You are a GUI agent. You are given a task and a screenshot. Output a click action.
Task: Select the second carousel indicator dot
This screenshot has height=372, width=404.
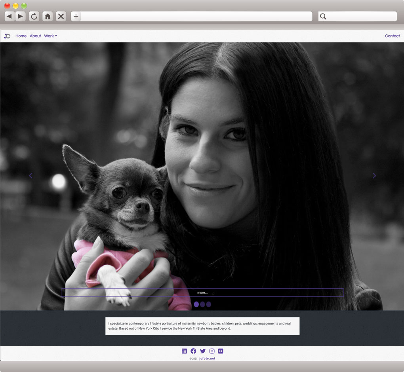[202, 304]
